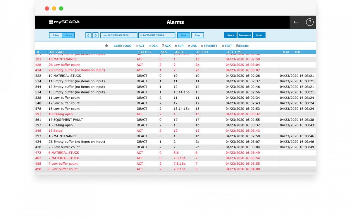This screenshot has height=219, width=351.
Task: Click the deact time 04/23/2020 16:03:38
Action: coord(297,120)
